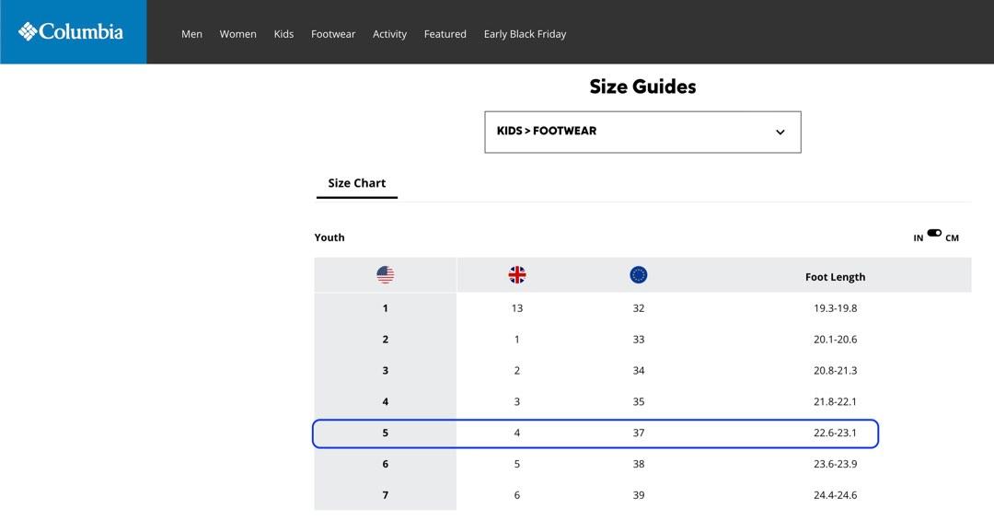Click foot length 24.4-24.6 cell
Image resolution: width=994 pixels, height=520 pixels.
coord(835,494)
